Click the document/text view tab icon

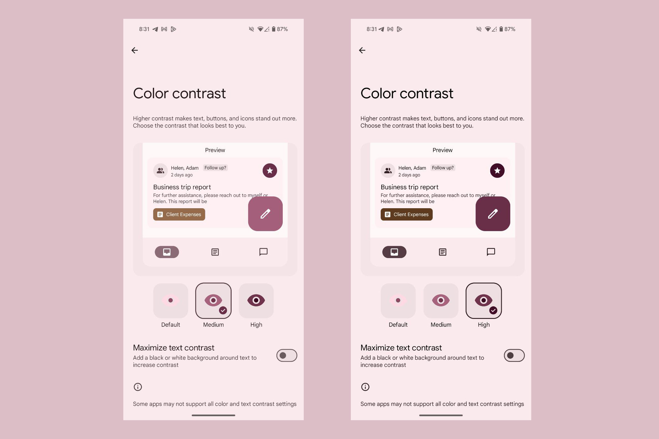coord(214,252)
